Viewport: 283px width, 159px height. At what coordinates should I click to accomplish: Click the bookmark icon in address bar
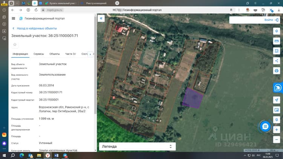[x=231, y=10]
